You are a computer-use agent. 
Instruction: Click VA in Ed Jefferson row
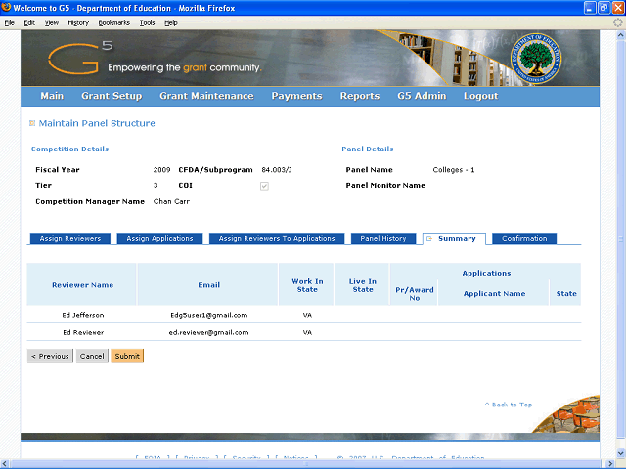tap(307, 315)
